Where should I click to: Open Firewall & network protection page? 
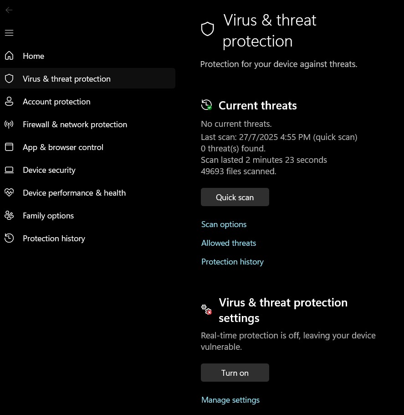click(75, 124)
